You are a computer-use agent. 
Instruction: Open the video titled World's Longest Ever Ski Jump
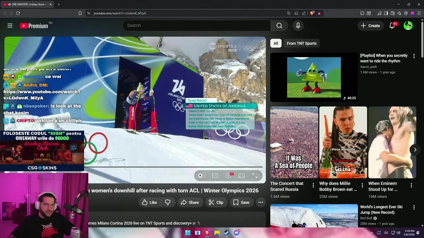(x=381, y=210)
